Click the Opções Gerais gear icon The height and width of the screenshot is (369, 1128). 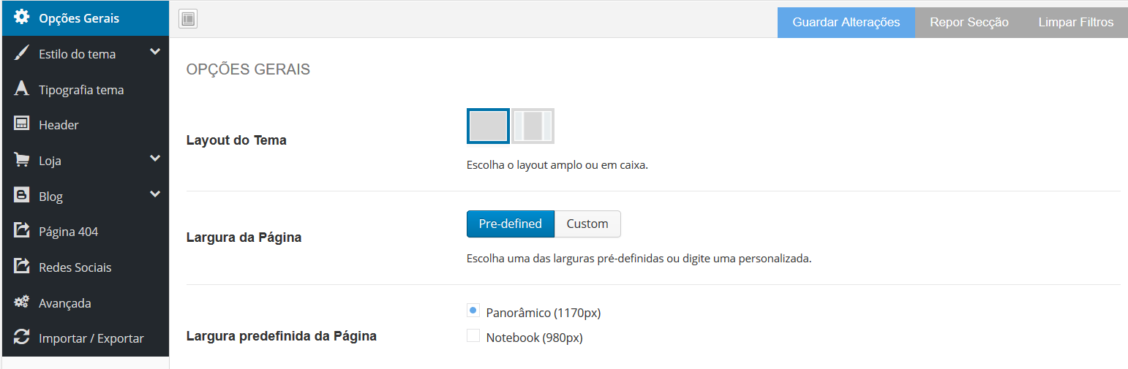point(22,18)
